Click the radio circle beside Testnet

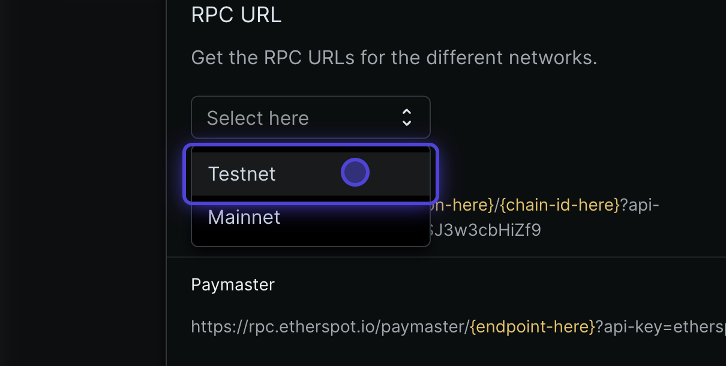tap(355, 172)
